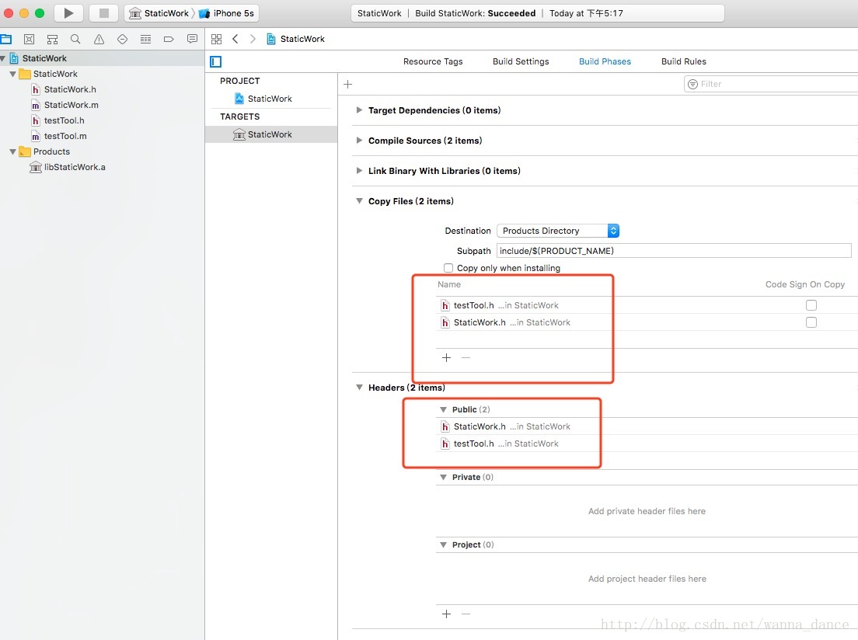Switch to Build Settings tab
The image size is (858, 640).
pyautogui.click(x=521, y=62)
